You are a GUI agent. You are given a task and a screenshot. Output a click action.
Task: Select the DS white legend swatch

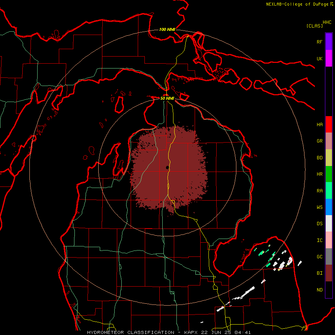coord(329,223)
